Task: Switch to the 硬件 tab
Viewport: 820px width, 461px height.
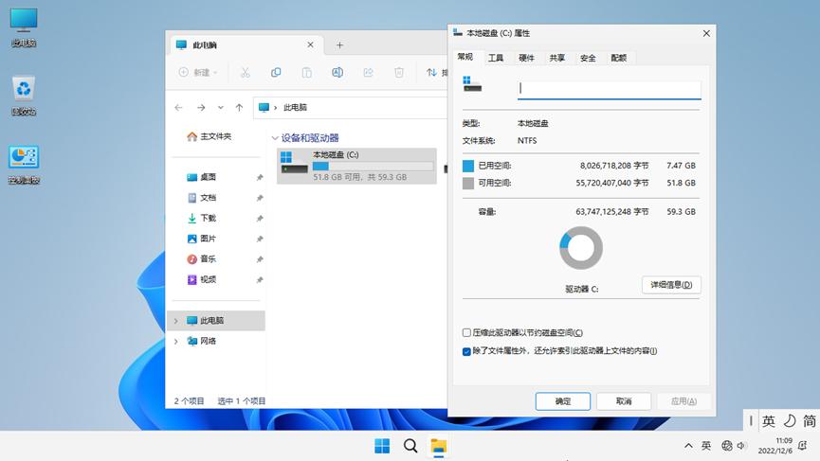Action: (526, 58)
